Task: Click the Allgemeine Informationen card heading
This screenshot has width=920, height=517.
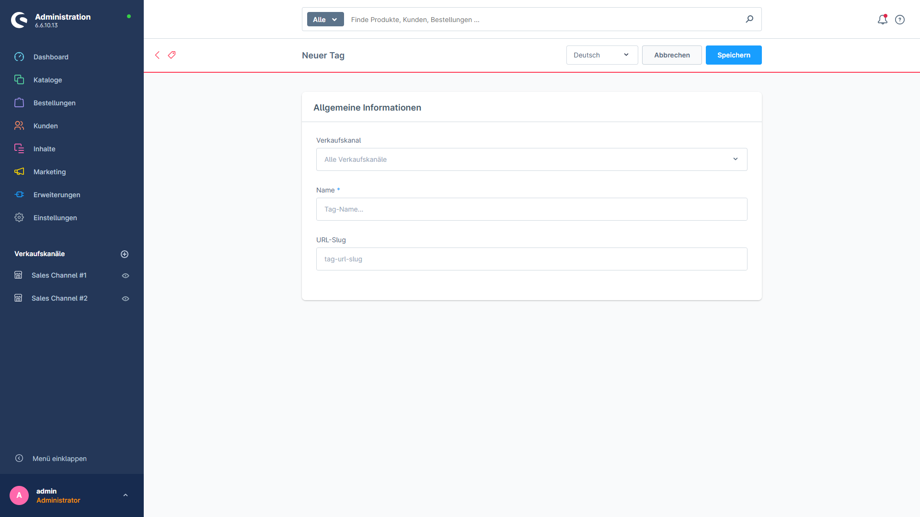Action: click(367, 108)
